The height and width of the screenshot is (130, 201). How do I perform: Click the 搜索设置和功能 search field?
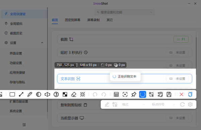[125, 12]
